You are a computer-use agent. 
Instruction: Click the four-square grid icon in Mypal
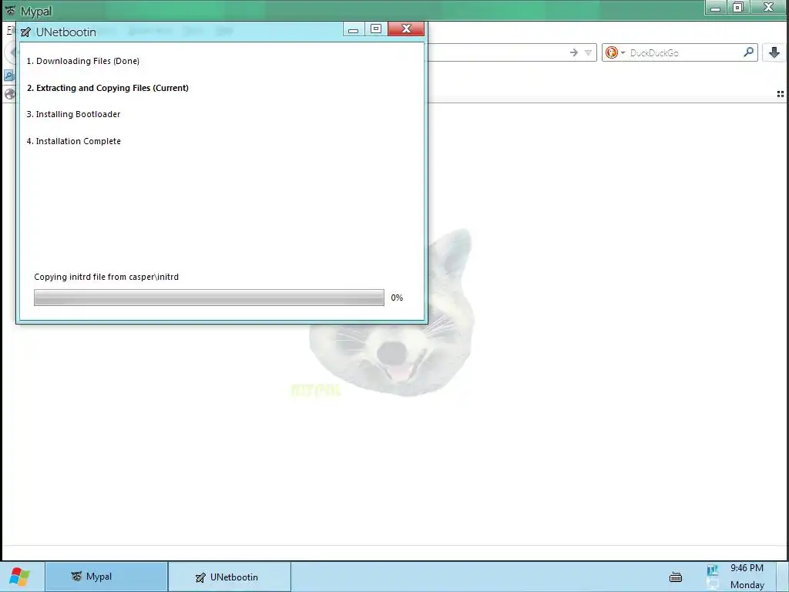781,94
